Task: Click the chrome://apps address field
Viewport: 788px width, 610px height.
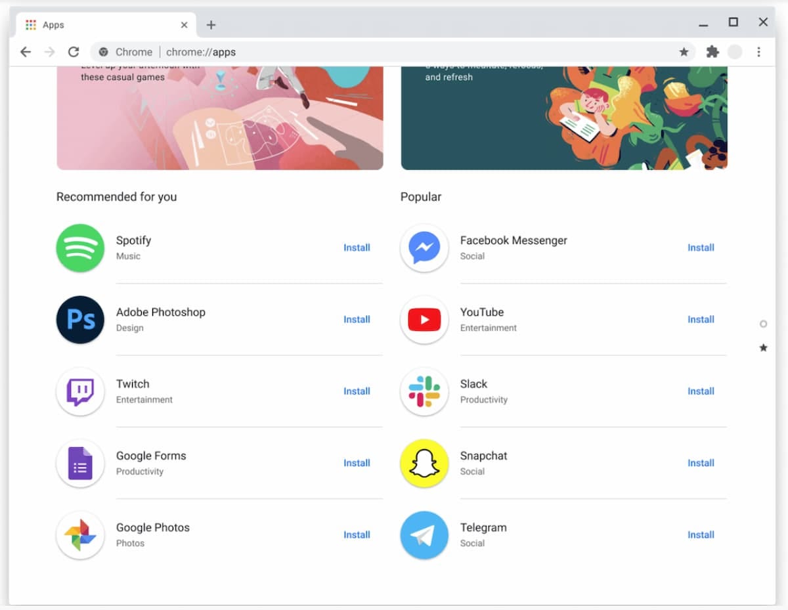Action: pyautogui.click(x=393, y=52)
